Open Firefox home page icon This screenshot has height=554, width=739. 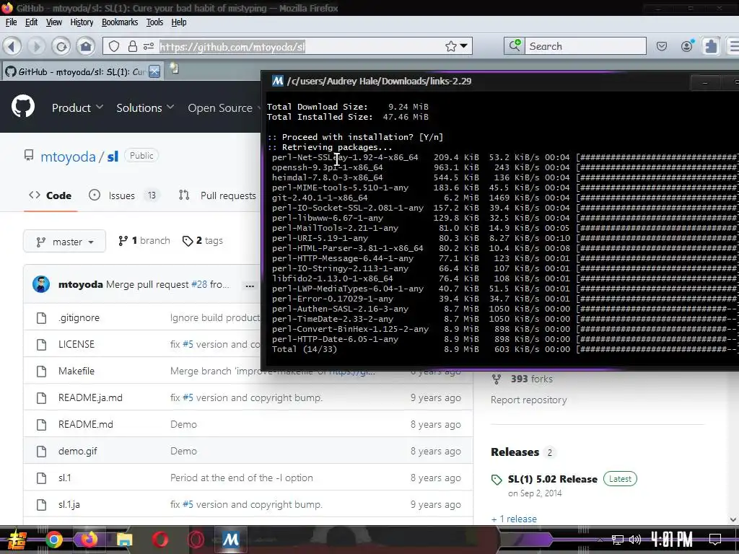86,46
